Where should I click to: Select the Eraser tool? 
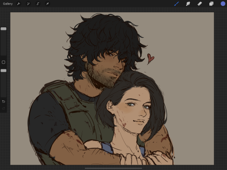pos(200,4)
